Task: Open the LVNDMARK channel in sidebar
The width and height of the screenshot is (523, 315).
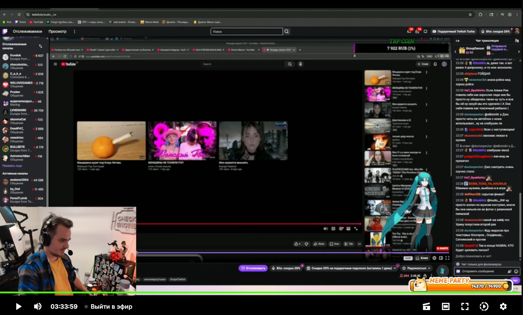Action: (x=23, y=112)
